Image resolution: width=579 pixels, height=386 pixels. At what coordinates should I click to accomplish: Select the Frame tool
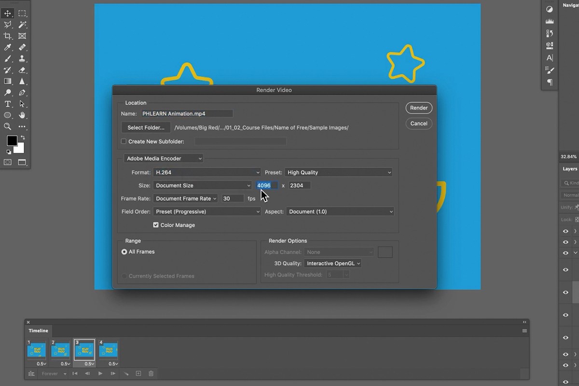[x=22, y=36]
